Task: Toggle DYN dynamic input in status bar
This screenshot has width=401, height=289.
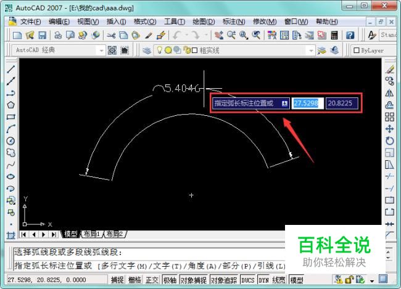Action: 263,280
